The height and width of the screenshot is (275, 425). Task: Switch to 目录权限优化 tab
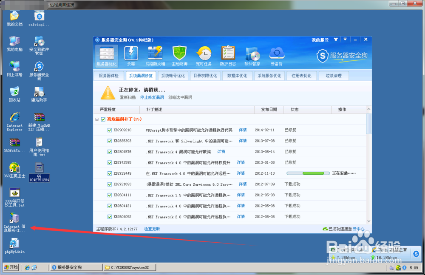click(x=205, y=76)
